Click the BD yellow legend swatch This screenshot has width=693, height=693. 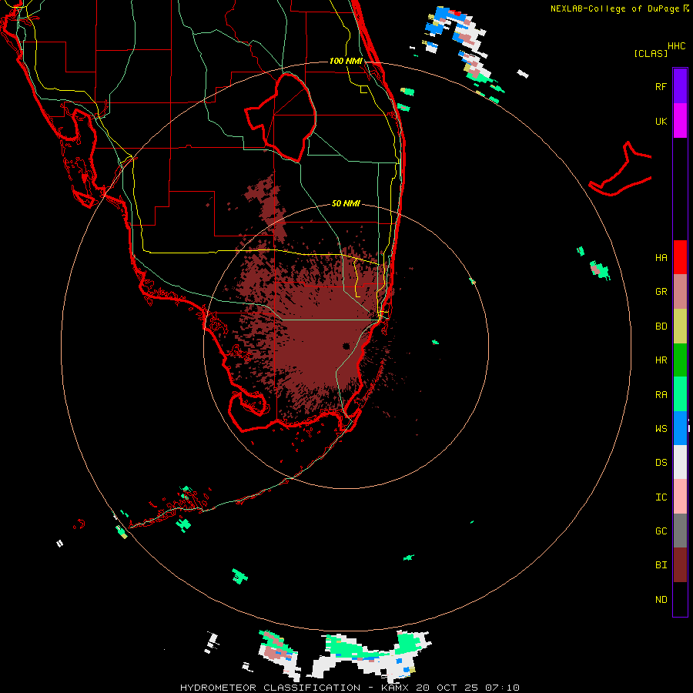(x=680, y=326)
